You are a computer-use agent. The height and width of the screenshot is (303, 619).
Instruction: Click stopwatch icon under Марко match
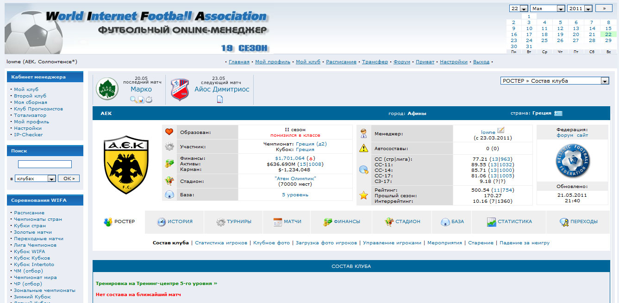click(149, 99)
